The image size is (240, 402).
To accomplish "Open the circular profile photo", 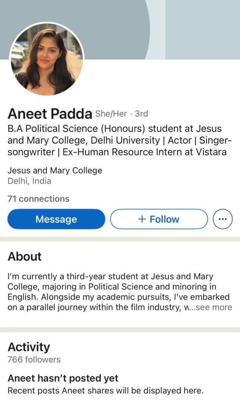I will click(46, 59).
